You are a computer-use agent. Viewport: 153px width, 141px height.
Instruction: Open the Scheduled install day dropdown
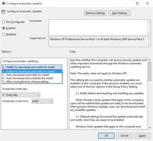pyautogui.click(x=21, y=95)
